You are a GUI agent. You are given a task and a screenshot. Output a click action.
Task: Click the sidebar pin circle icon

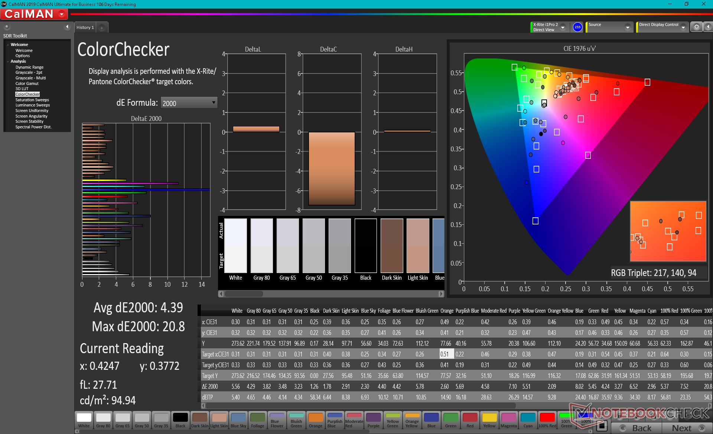(7, 27)
